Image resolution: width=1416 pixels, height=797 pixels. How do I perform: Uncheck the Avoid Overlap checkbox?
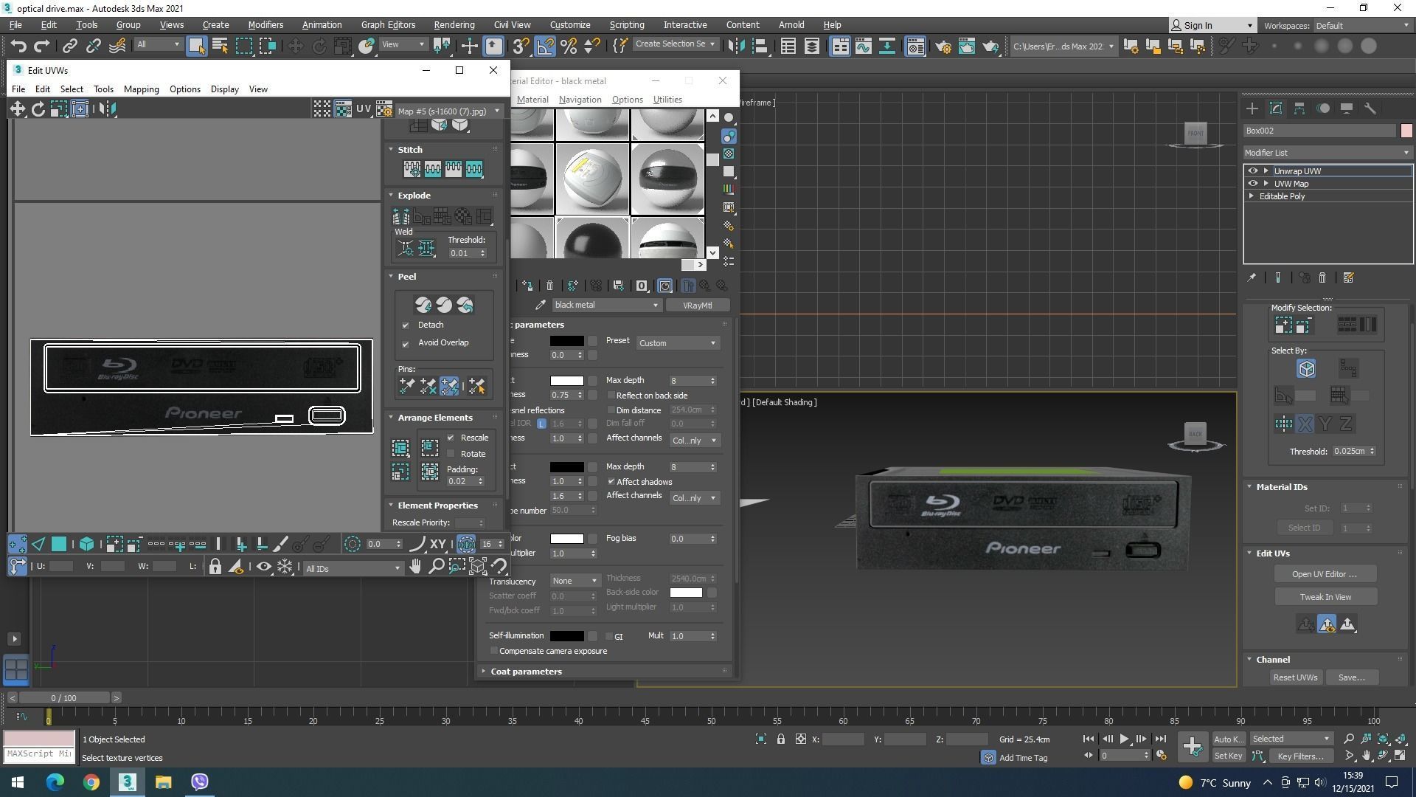click(406, 343)
